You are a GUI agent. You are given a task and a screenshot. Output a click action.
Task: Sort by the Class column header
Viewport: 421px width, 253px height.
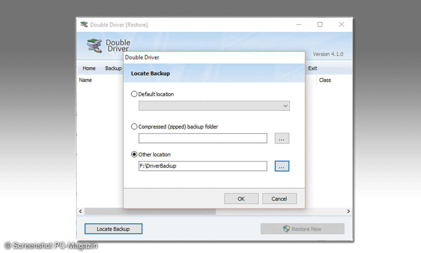325,80
